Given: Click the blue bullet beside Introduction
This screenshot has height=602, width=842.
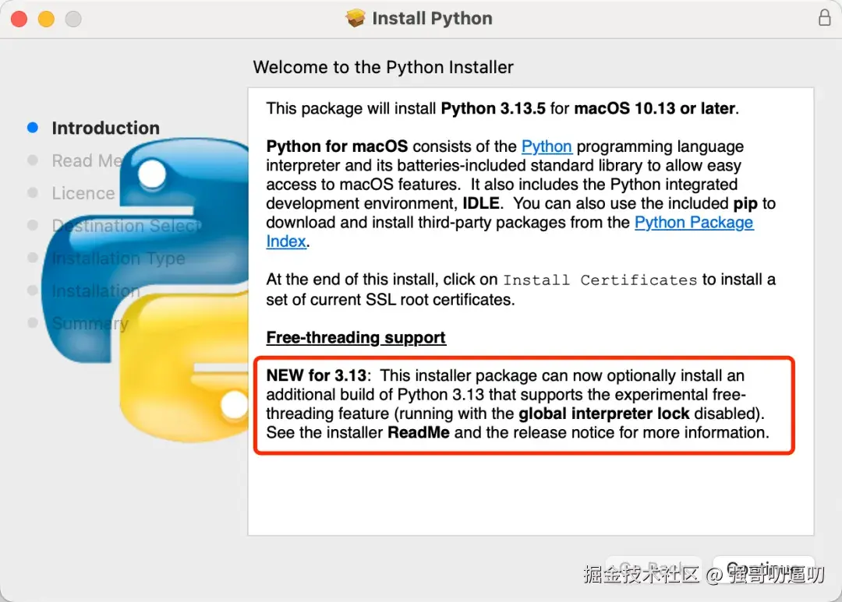Looking at the screenshot, I should coord(32,127).
